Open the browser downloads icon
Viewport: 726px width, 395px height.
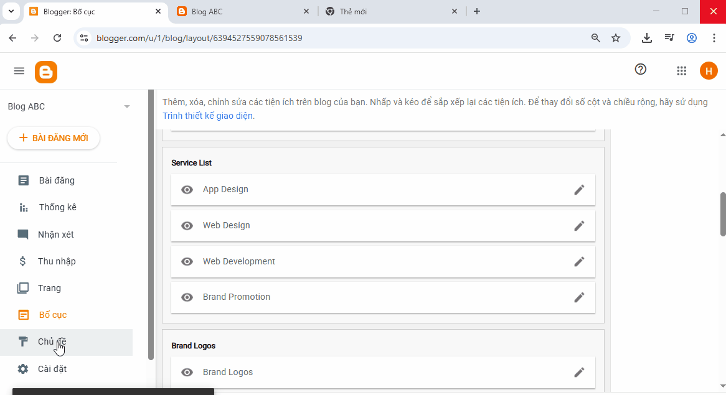click(x=647, y=38)
